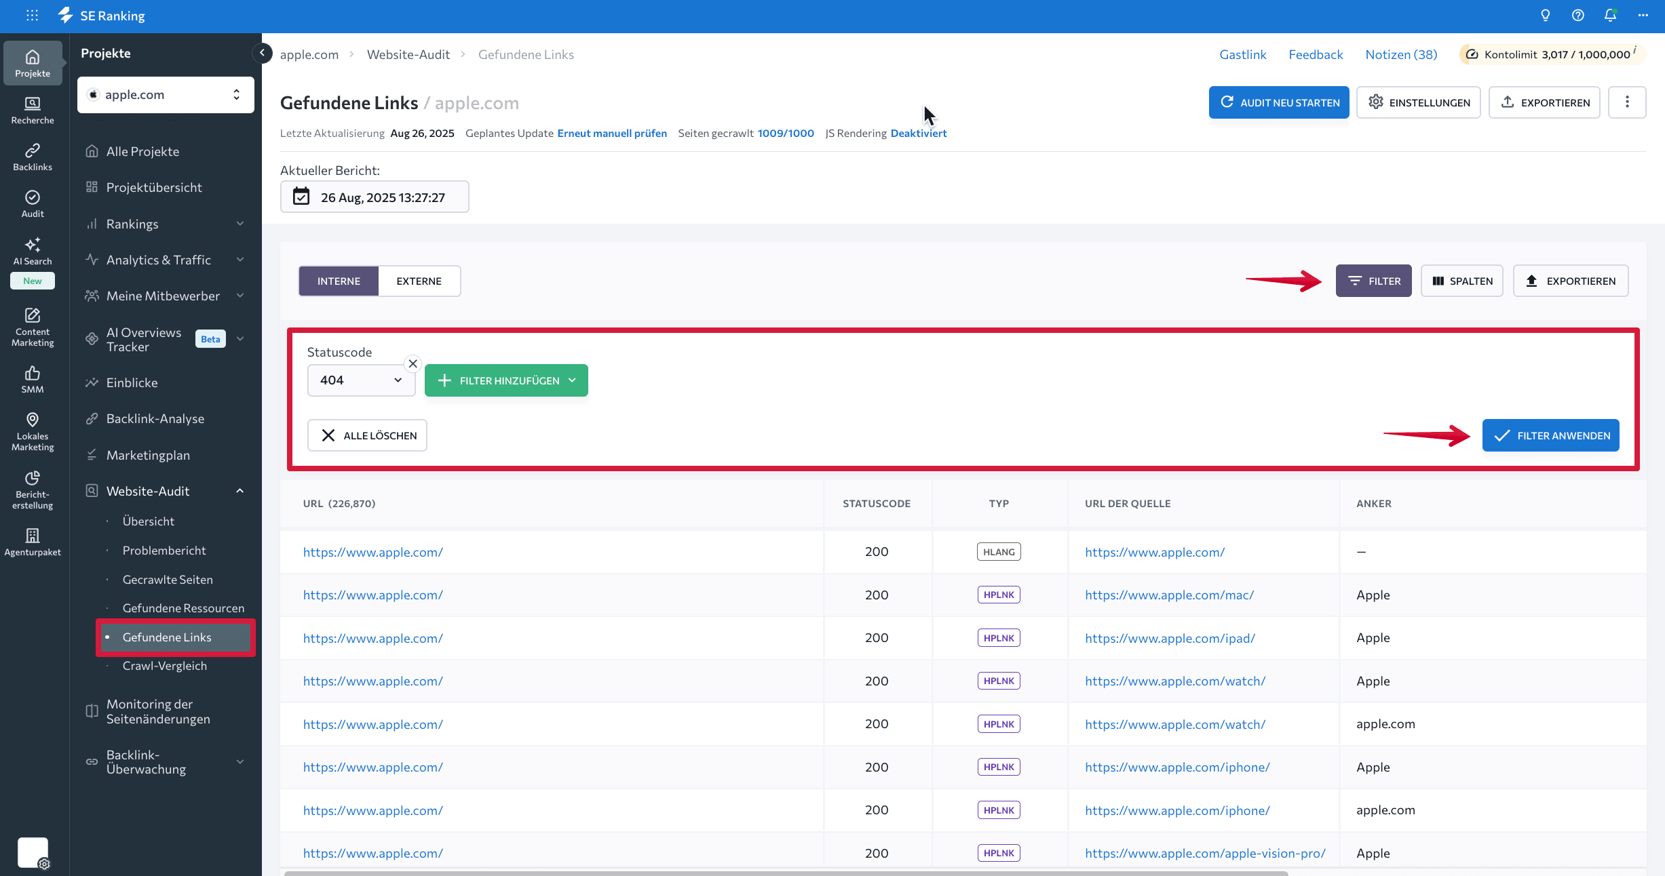Click the table Exportieren button
Screen dimensions: 1665x876
1570,281
